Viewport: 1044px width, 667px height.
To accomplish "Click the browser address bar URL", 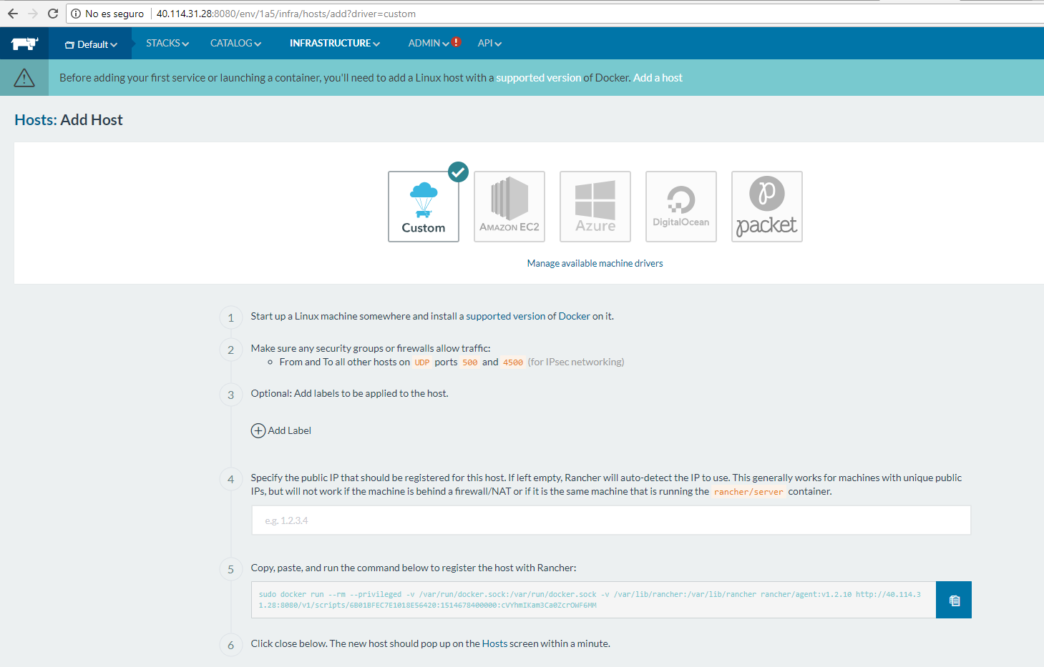I will pyautogui.click(x=286, y=14).
